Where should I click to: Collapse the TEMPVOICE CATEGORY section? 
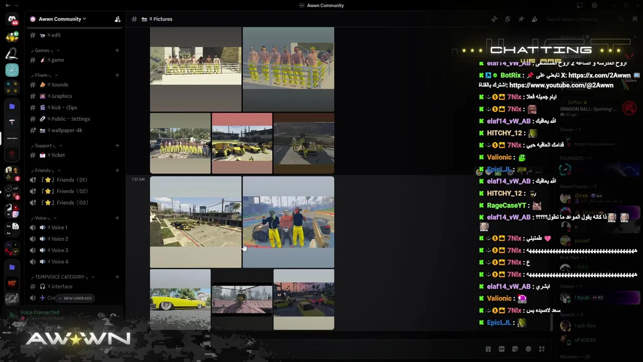pyautogui.click(x=63, y=277)
